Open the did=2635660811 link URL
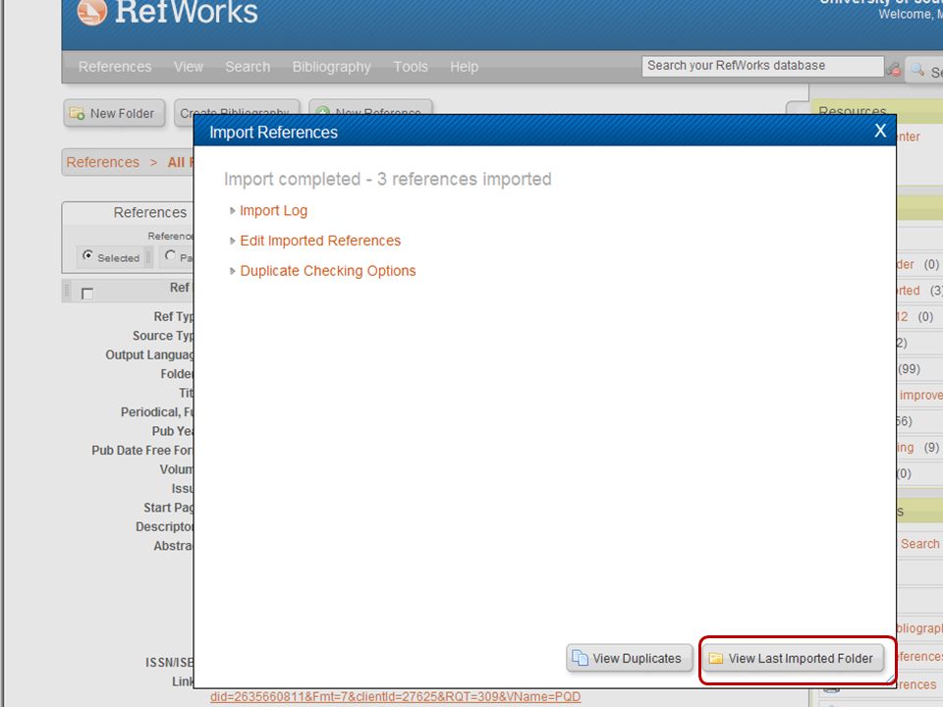The image size is (943, 707). pos(395,697)
